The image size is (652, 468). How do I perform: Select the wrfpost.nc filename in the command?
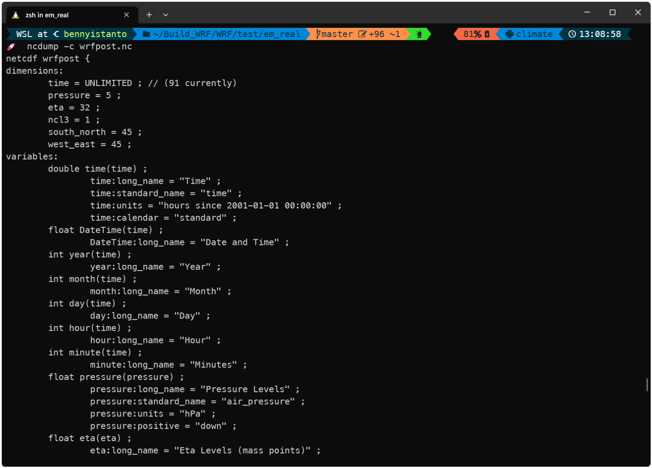click(106, 46)
